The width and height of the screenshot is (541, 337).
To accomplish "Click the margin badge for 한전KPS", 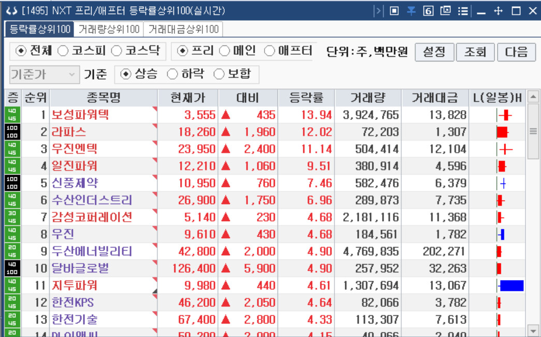I will coord(12,302).
